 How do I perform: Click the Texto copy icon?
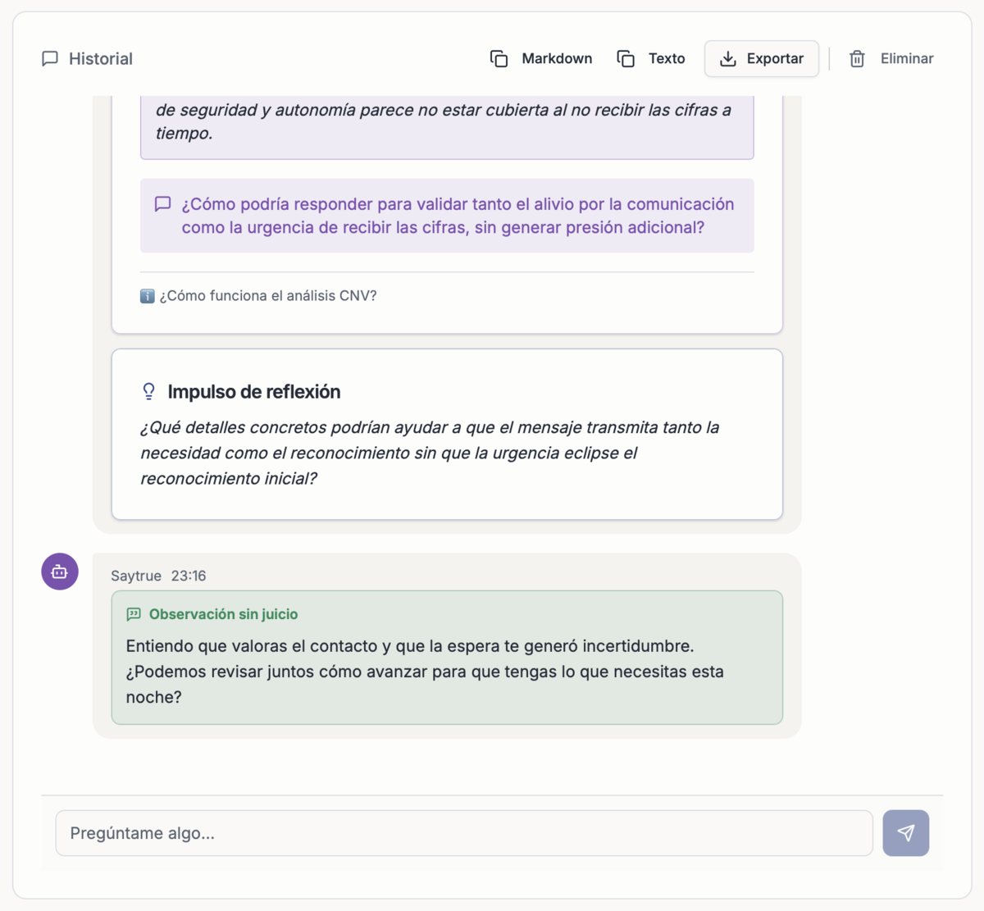point(626,59)
